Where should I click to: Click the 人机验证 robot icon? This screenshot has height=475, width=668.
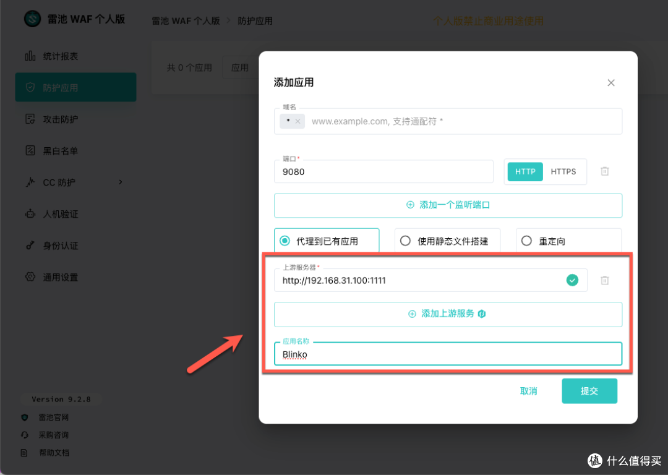pos(30,213)
